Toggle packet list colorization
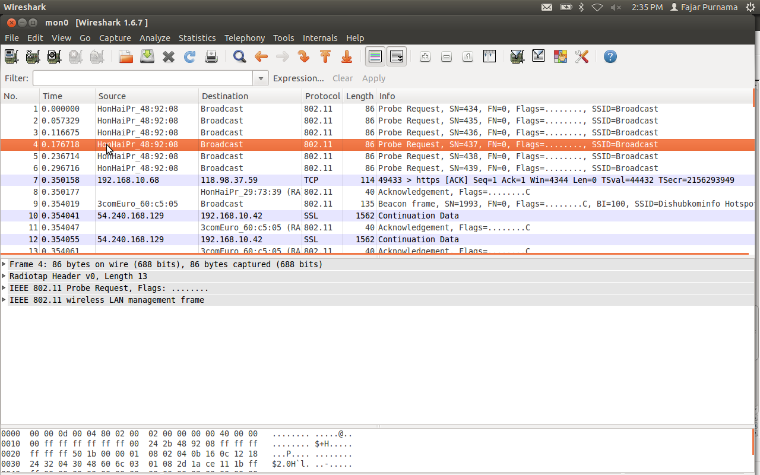 (x=375, y=56)
